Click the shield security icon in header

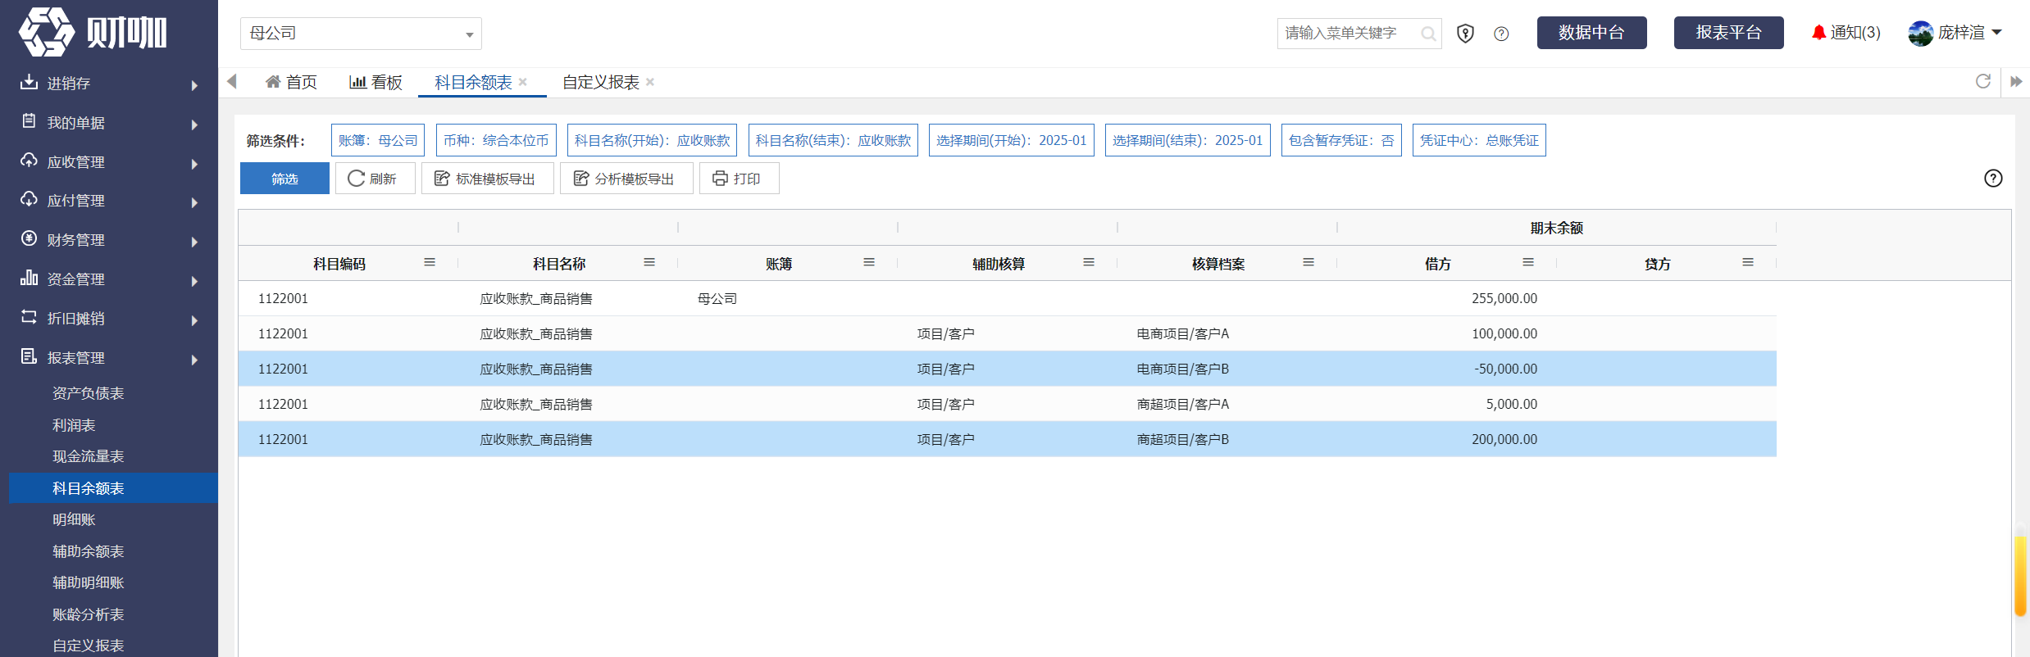(x=1465, y=34)
